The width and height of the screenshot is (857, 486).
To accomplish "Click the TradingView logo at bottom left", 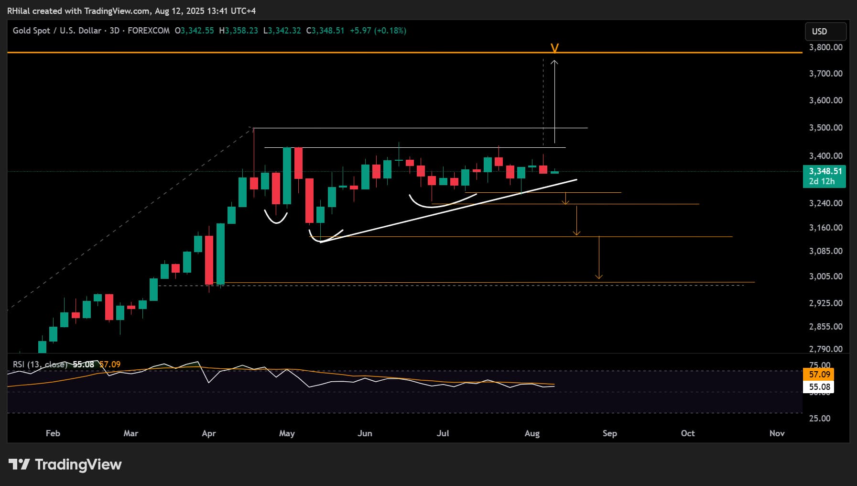I will pos(65,464).
